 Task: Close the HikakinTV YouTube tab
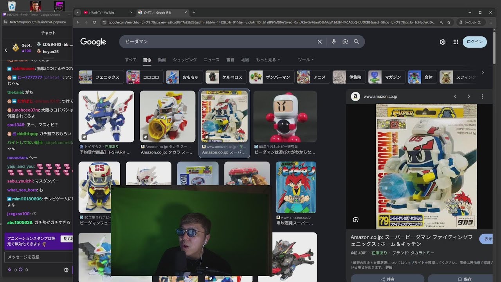click(131, 13)
